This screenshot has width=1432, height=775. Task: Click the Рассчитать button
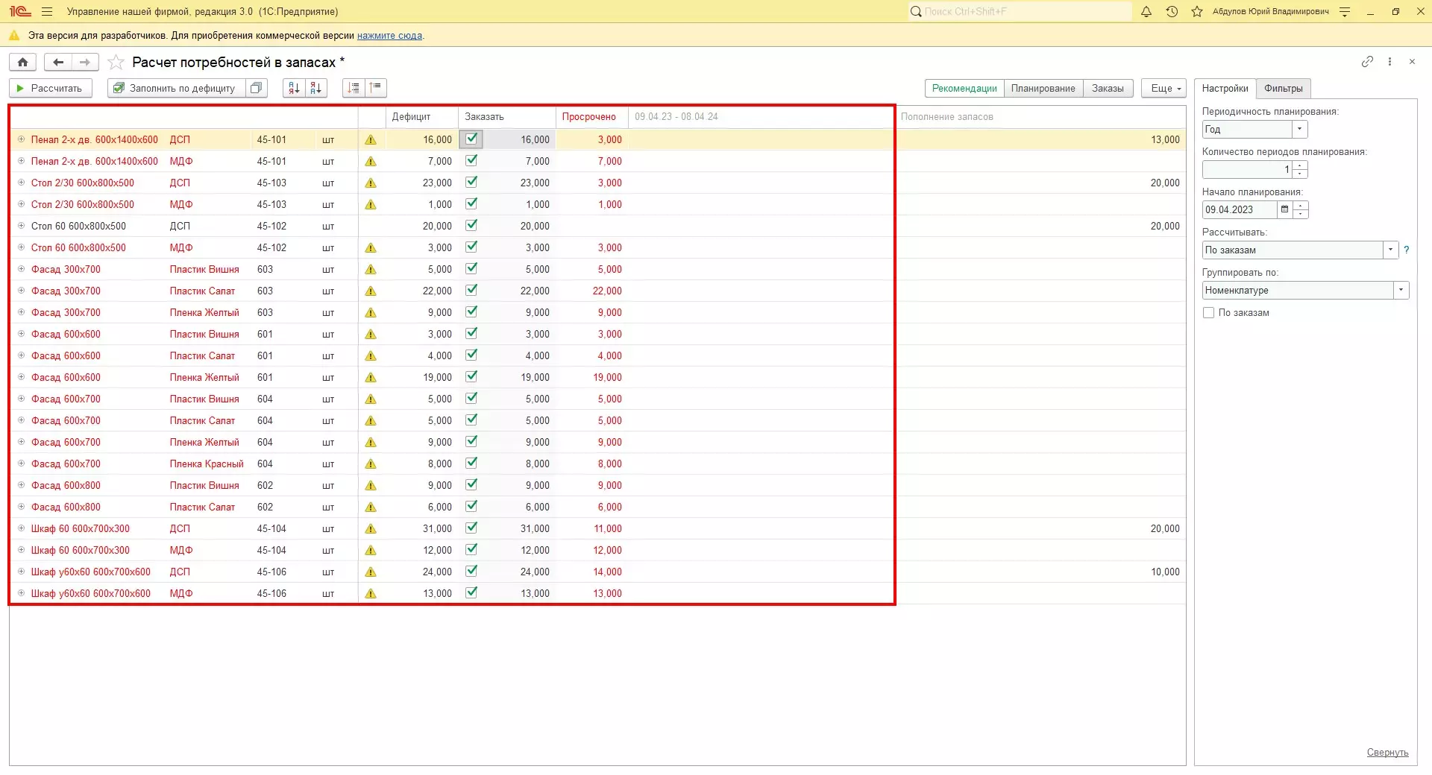[50, 88]
